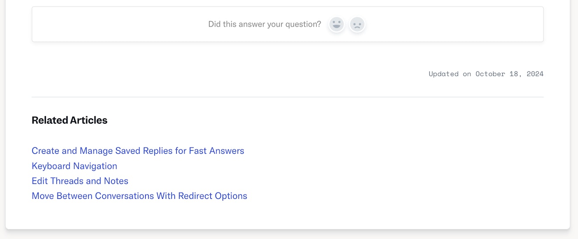Select the first related article link
This screenshot has height=239, width=578.
(138, 151)
